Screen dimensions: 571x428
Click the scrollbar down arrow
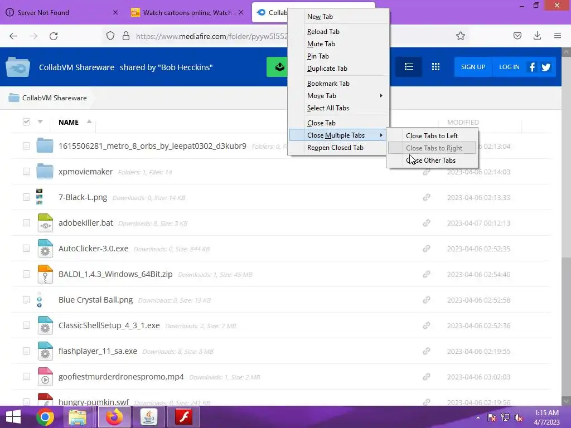(x=566, y=401)
